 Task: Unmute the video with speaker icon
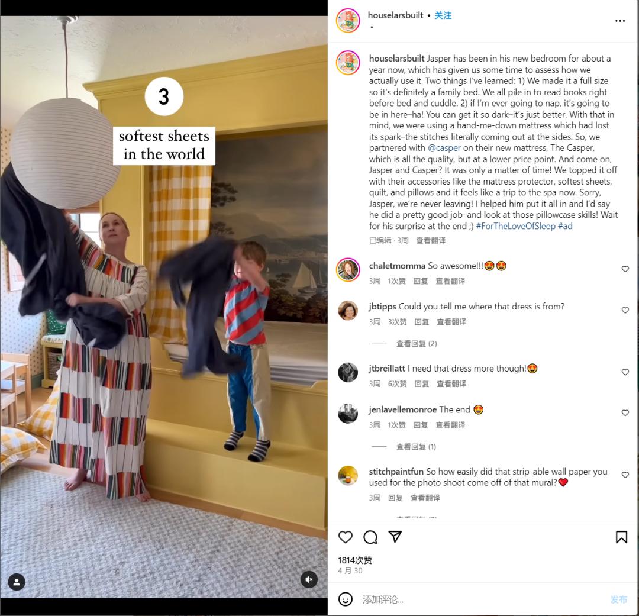click(x=309, y=579)
